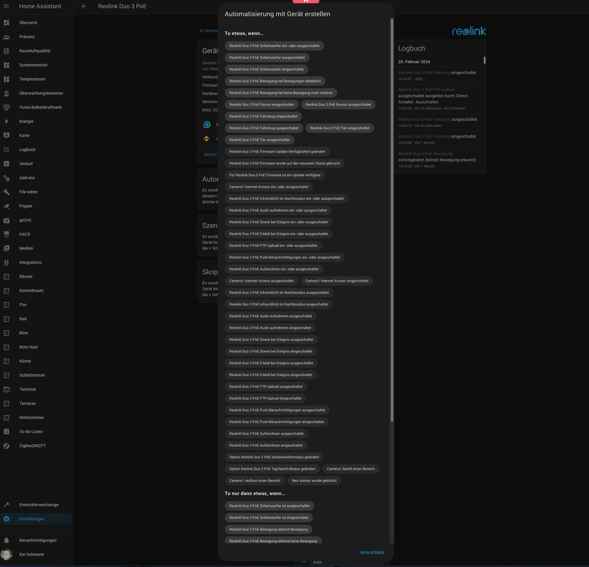Click the Entwicklerwerkzeuge hammer icon
589x567 pixels.
pyautogui.click(x=6, y=505)
